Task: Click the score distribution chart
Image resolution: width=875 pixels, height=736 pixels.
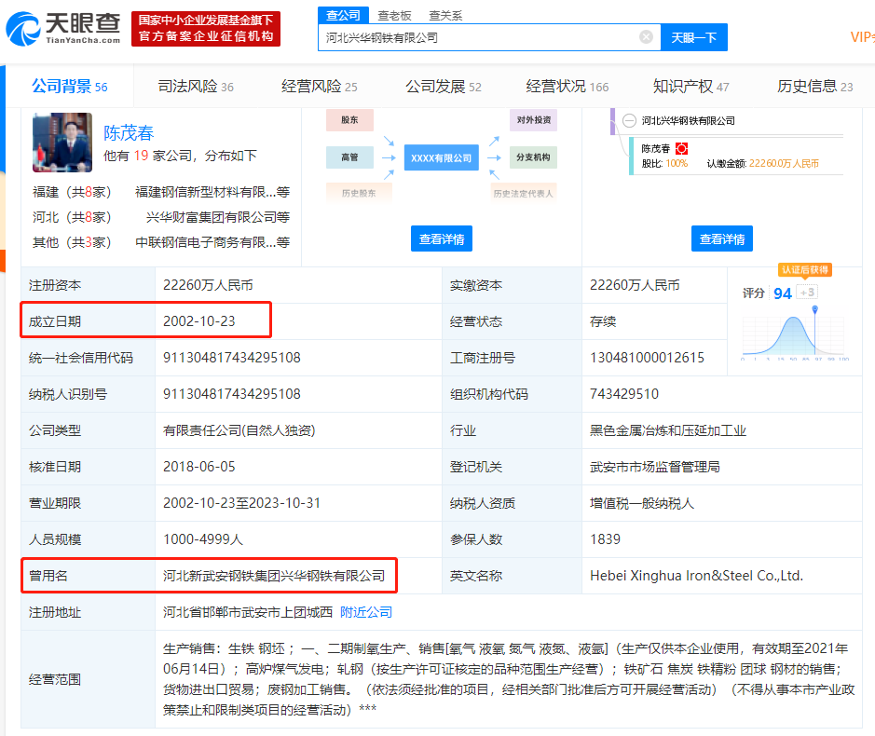Action: (795, 334)
